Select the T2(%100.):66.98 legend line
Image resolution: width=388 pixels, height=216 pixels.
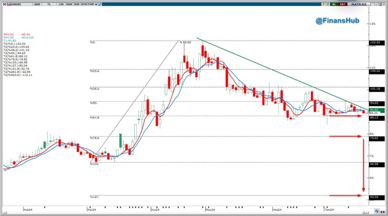[15, 63]
